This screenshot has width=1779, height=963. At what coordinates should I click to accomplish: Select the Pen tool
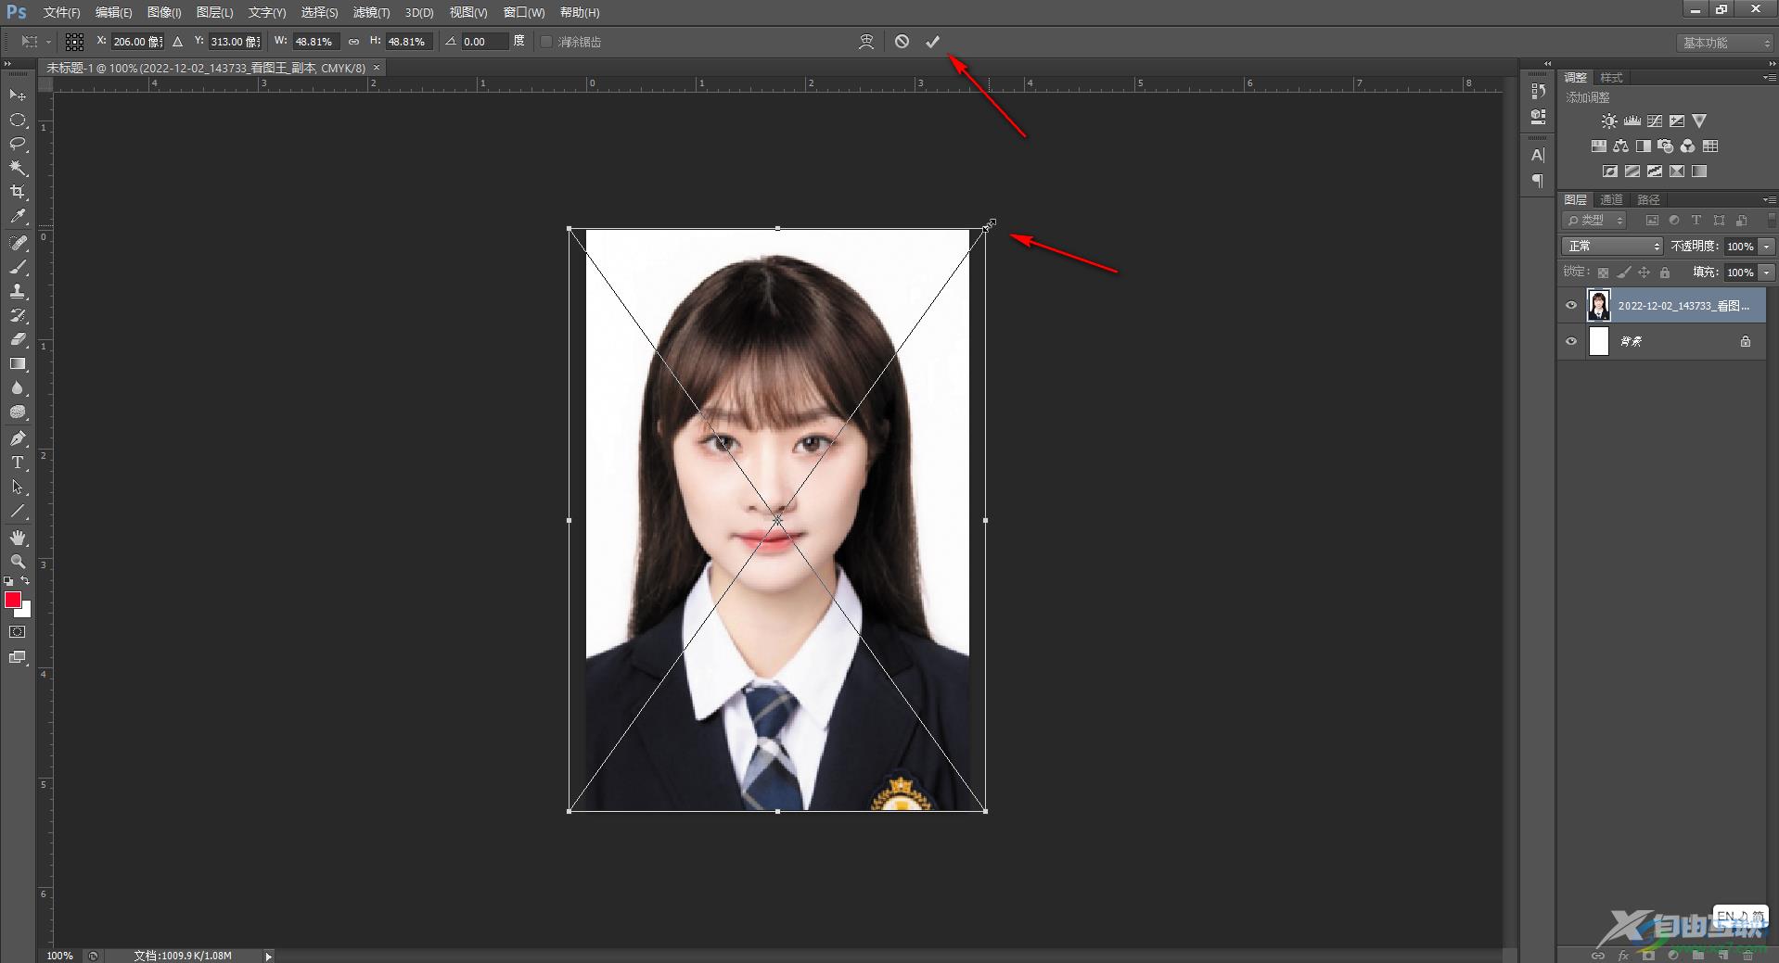(18, 438)
